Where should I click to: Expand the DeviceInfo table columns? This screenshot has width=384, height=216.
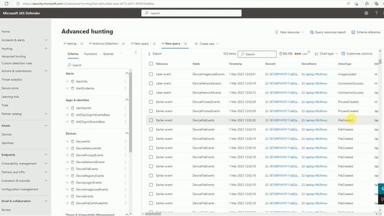coord(67,142)
